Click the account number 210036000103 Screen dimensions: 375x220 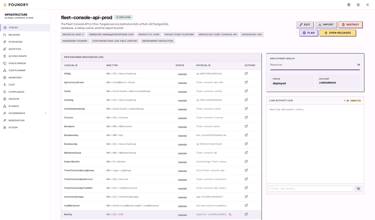pos(328,83)
